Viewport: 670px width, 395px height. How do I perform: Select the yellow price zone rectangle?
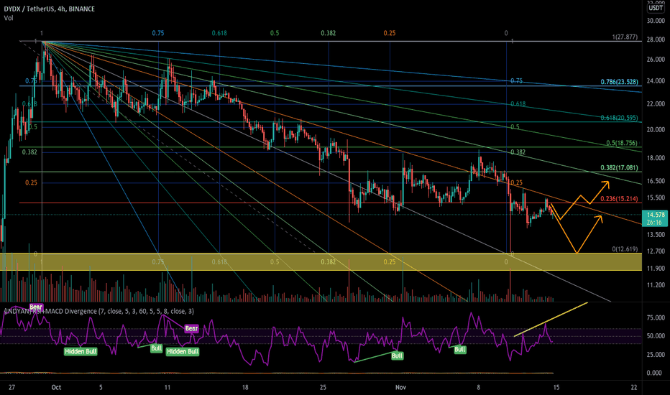tap(321, 261)
